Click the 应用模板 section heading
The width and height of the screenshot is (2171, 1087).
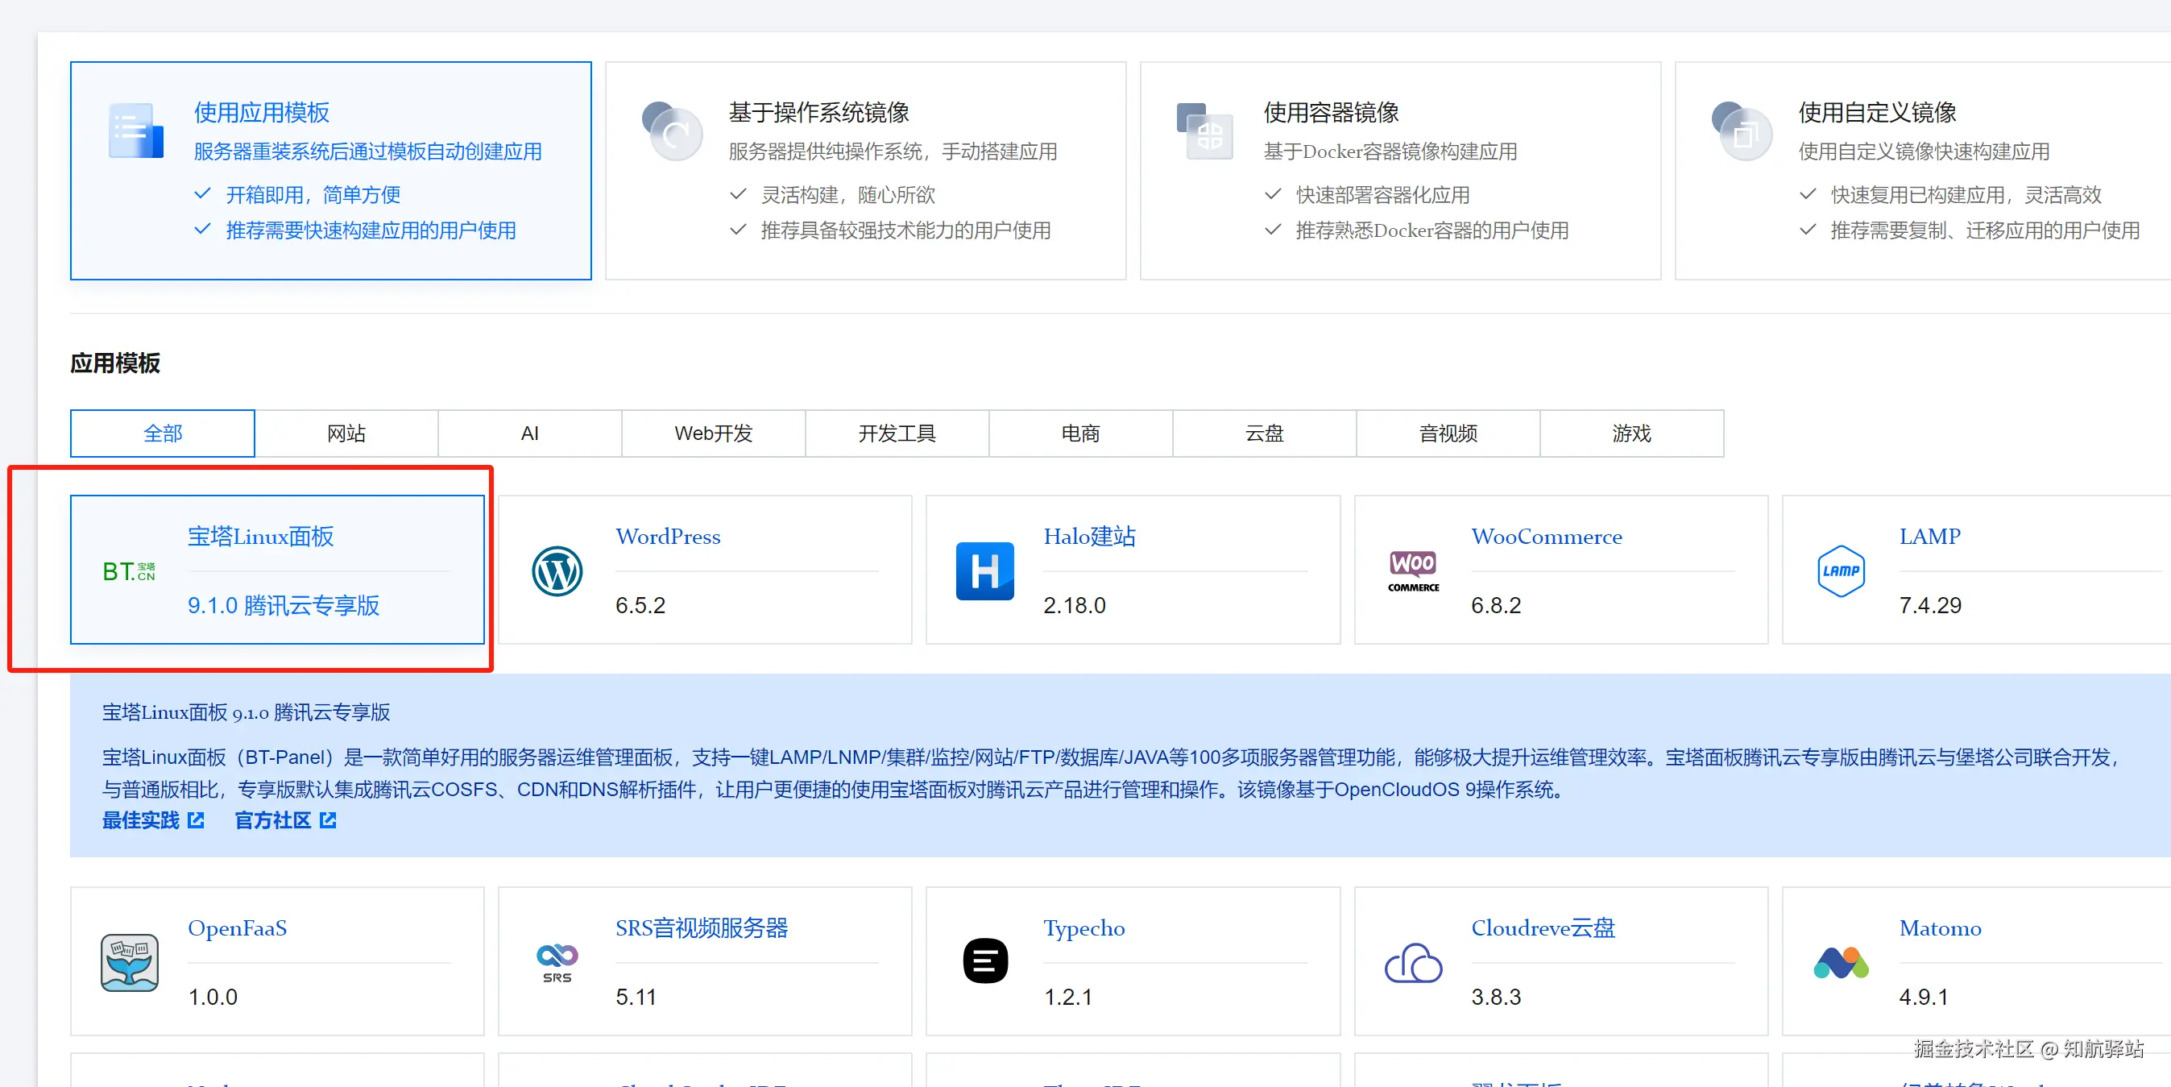coord(114,363)
